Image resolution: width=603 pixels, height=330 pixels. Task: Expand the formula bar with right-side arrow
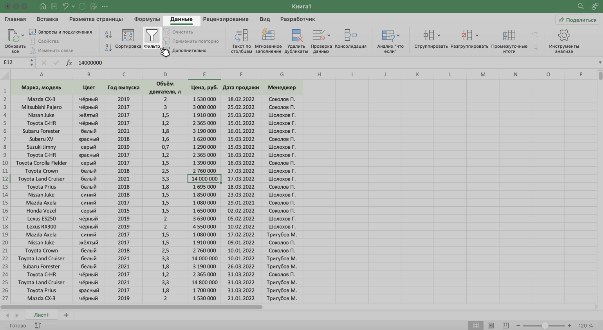(x=600, y=63)
